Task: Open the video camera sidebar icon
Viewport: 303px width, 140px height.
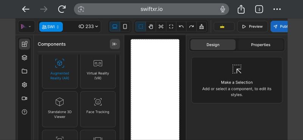Action: click(24, 98)
